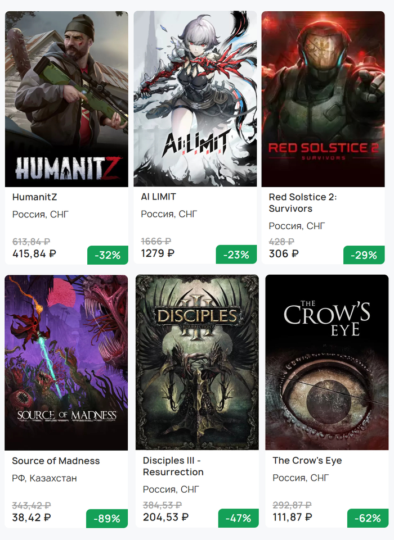Screen dimensions: 394x540
Task: Open the HumanitZ title link
Action: tap(34, 197)
